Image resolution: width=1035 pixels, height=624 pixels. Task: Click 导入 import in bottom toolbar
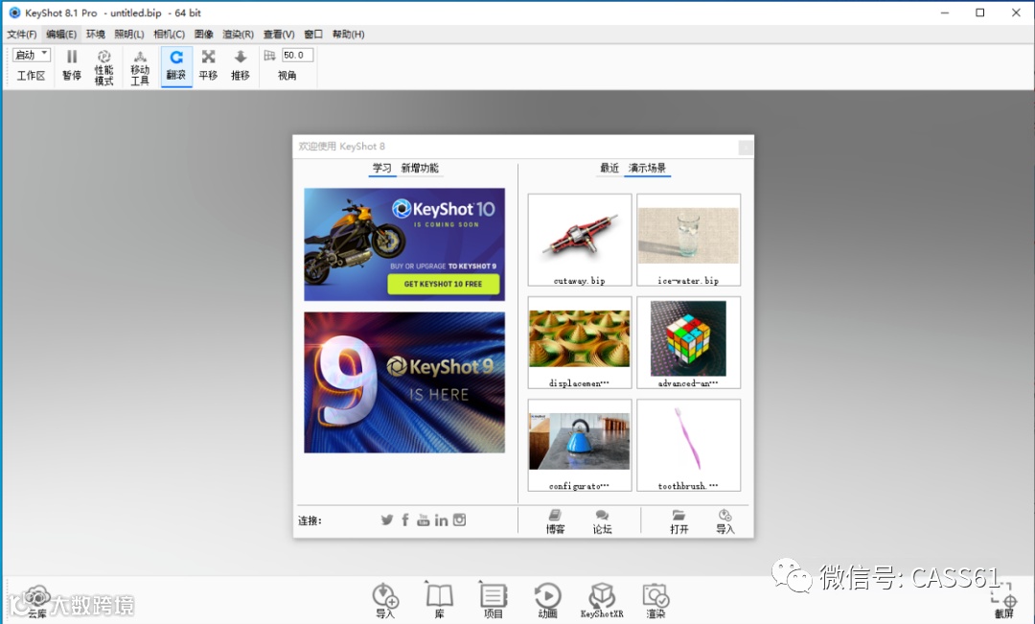coord(385,600)
